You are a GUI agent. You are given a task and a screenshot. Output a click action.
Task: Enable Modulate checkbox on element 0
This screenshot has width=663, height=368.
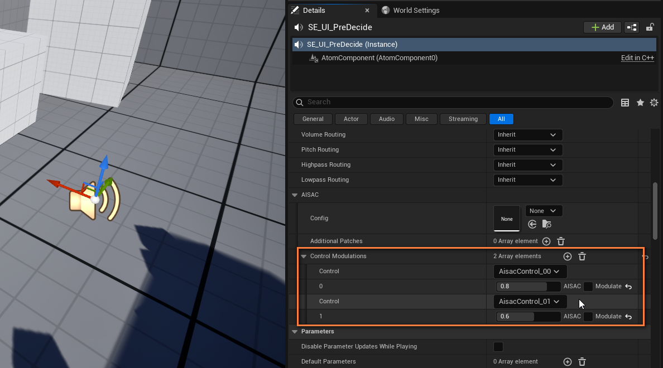(x=588, y=287)
